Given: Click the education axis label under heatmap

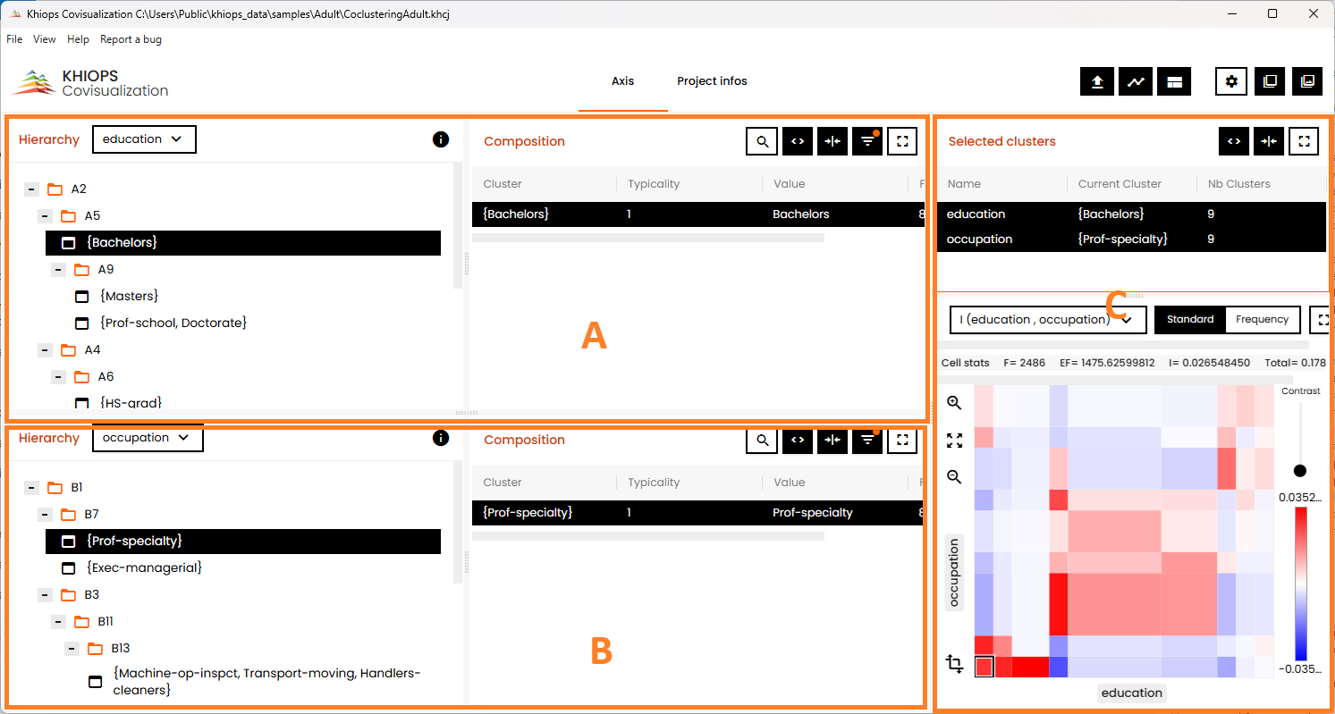Looking at the screenshot, I should click(1131, 693).
